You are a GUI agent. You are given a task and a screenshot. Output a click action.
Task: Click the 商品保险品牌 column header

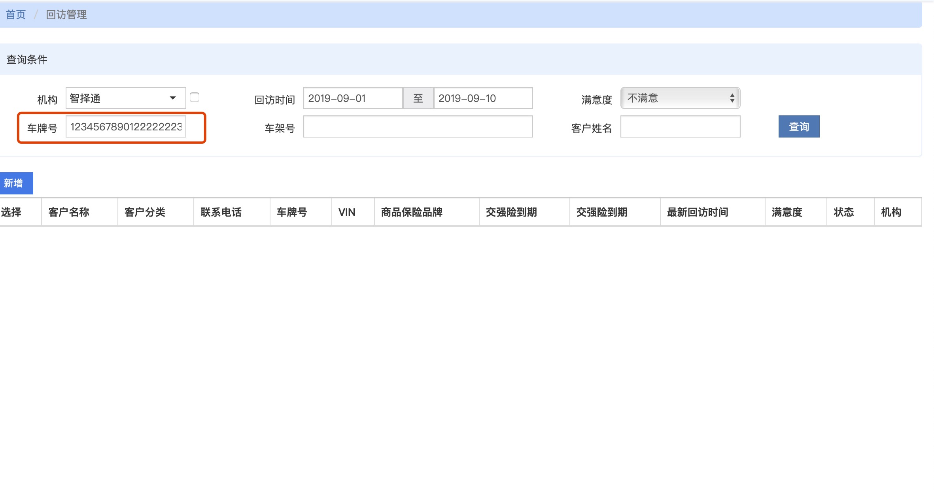coord(412,212)
